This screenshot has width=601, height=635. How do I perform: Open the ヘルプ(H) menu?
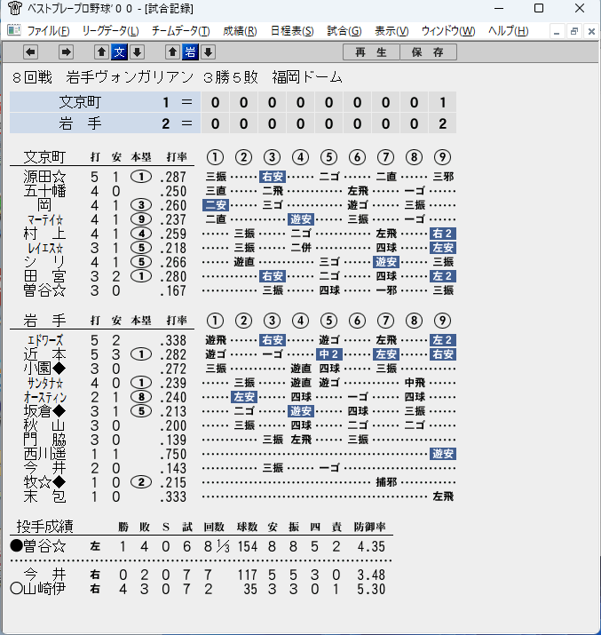[508, 31]
